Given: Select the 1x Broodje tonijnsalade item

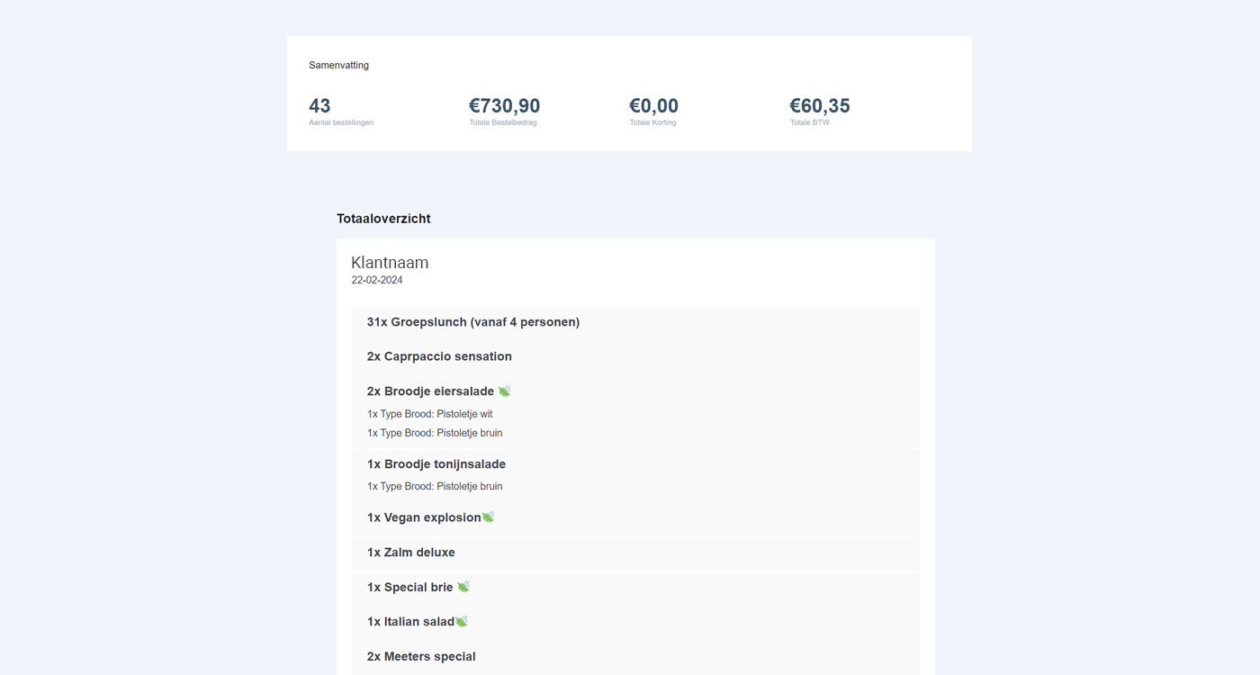Looking at the screenshot, I should [x=436, y=464].
